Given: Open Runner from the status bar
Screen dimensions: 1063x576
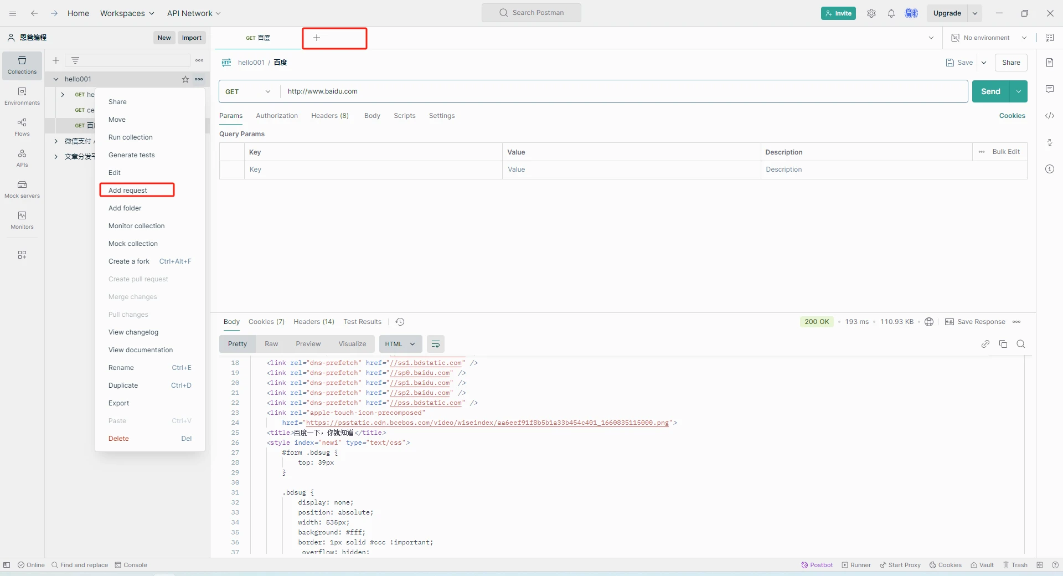Looking at the screenshot, I should click(856, 565).
